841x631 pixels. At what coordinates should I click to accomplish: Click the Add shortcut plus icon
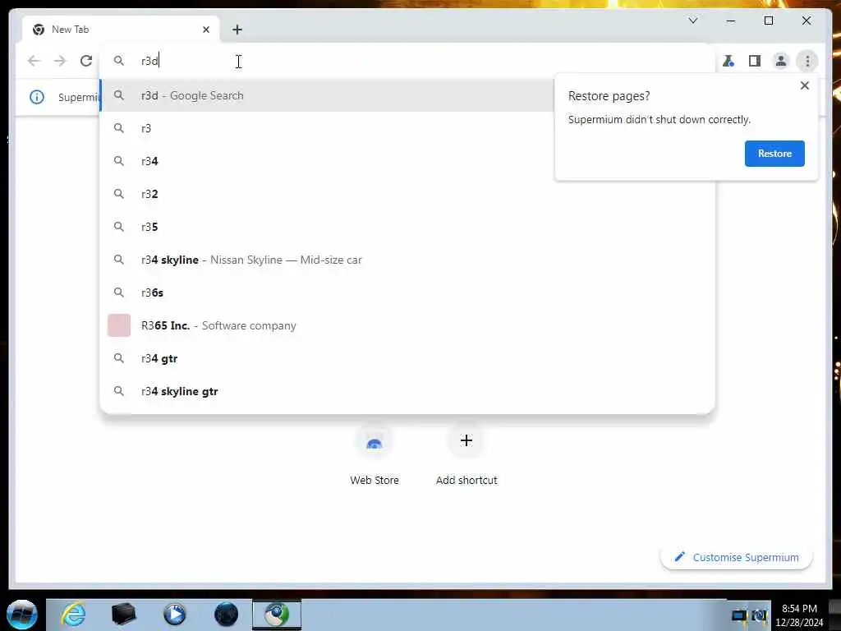click(466, 440)
